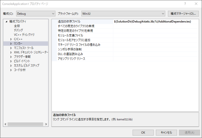
Task: Select the C/C++ tree label
Action: pos(18,39)
